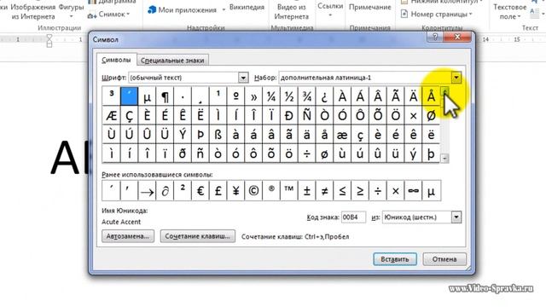Image resolution: width=546 pixels, height=307 pixels.
Task: Select the lowercase æ symbol
Action: point(342,135)
